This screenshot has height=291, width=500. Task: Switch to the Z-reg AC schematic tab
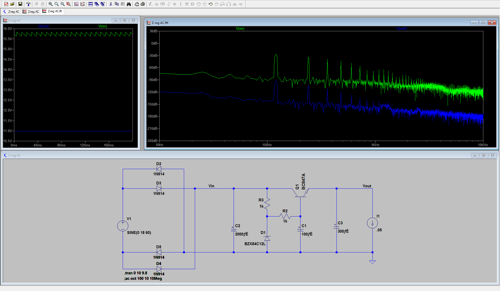11,11
